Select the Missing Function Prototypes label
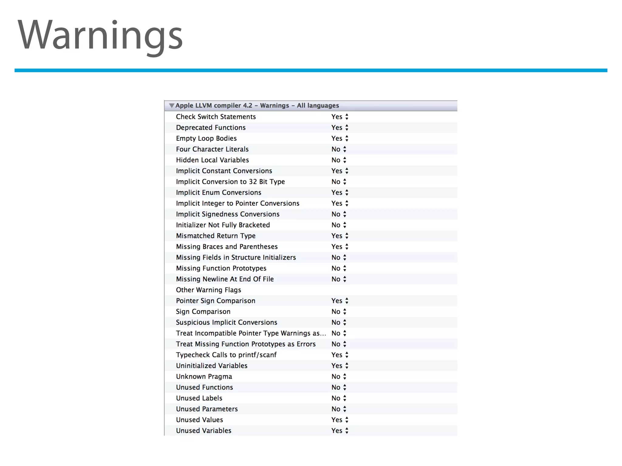Image resolution: width=622 pixels, height=466 pixels. 221,268
